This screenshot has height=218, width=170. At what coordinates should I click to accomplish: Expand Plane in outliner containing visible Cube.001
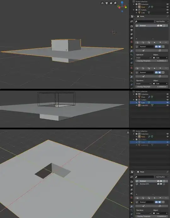(x=136, y=97)
